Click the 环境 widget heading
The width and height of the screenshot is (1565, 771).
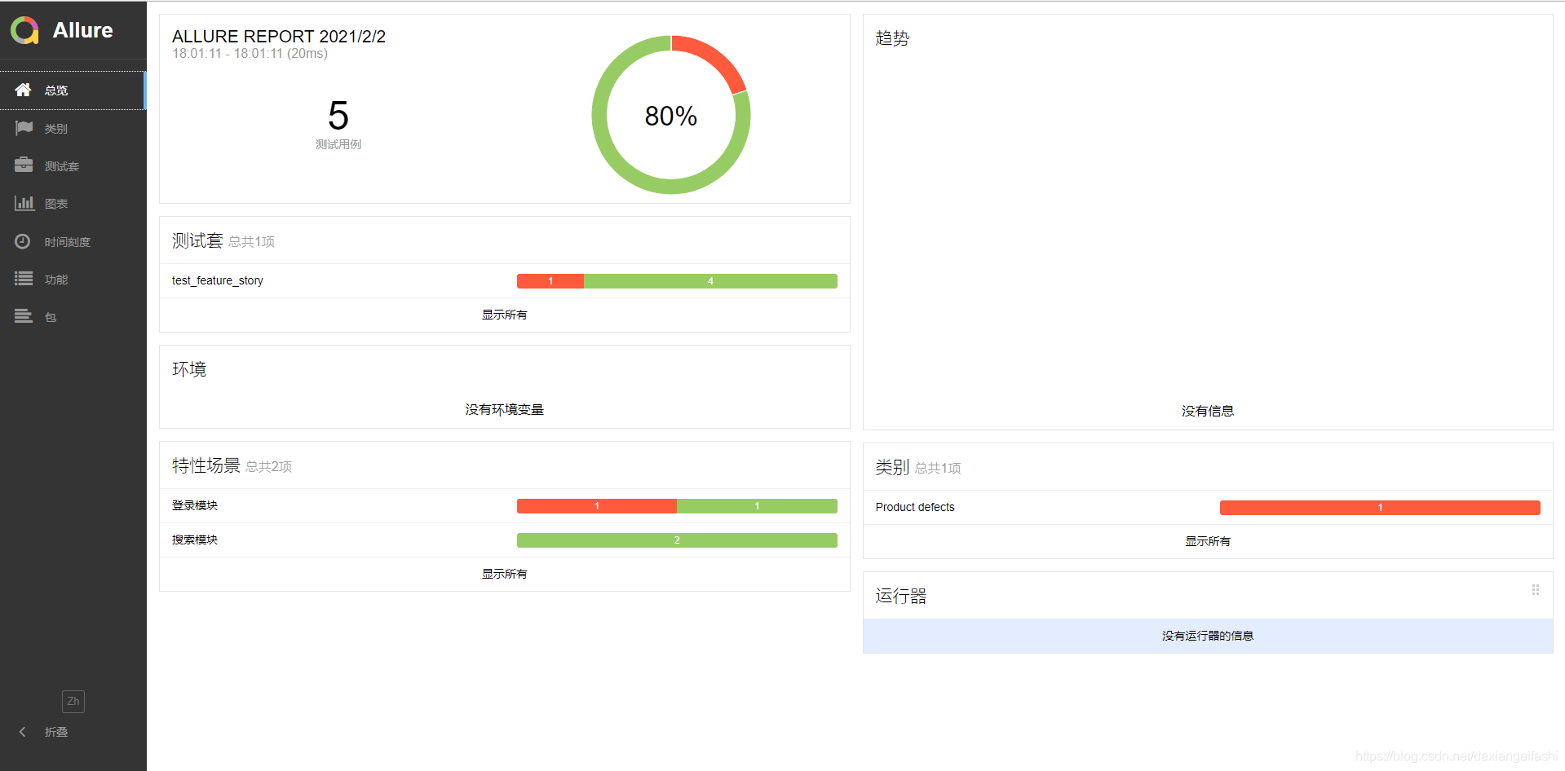coord(189,369)
